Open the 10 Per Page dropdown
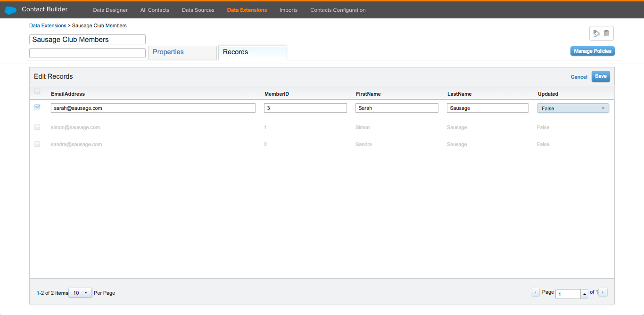This screenshot has height=315, width=644. point(80,293)
